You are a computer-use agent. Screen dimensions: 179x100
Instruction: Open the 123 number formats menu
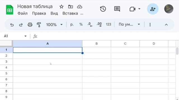tap(109, 24)
